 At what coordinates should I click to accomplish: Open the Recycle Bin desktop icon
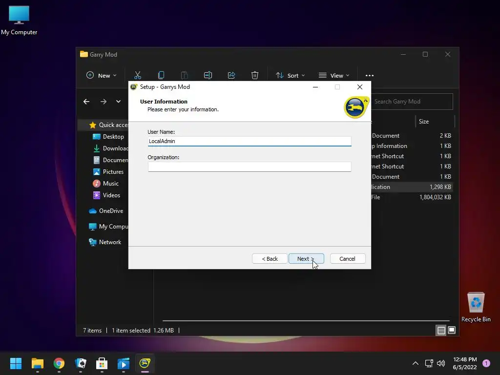(x=476, y=308)
